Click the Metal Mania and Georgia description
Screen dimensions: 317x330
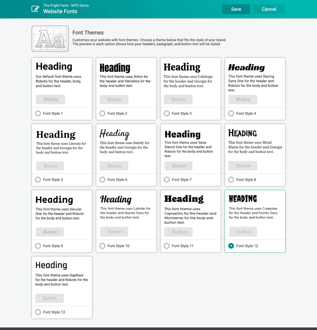point(255,147)
